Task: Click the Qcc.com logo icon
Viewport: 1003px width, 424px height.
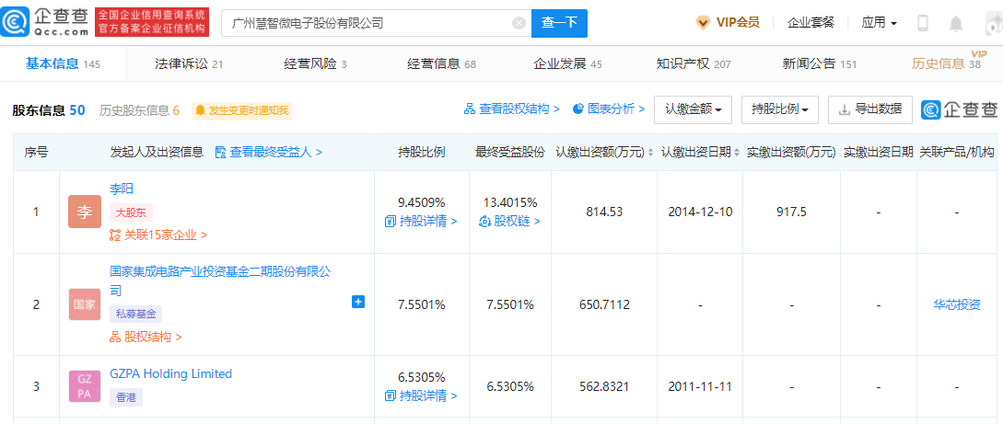Action: point(13,23)
